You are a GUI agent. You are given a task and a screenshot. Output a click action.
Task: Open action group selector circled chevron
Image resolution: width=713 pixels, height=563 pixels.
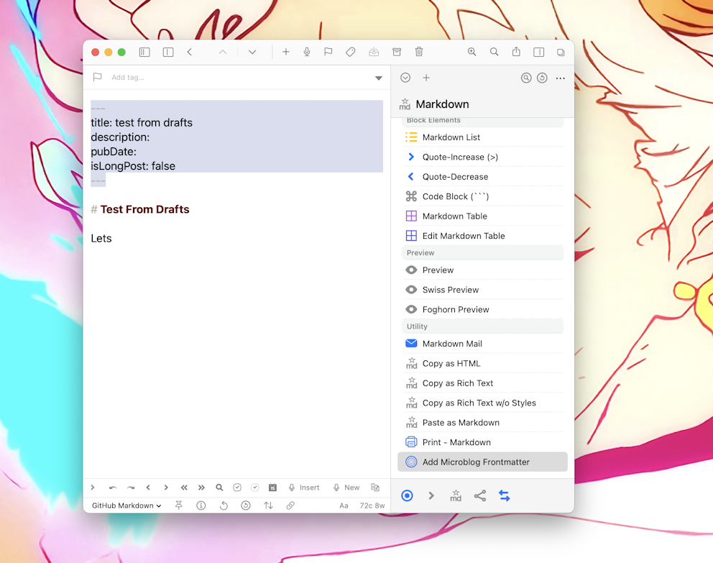(405, 78)
